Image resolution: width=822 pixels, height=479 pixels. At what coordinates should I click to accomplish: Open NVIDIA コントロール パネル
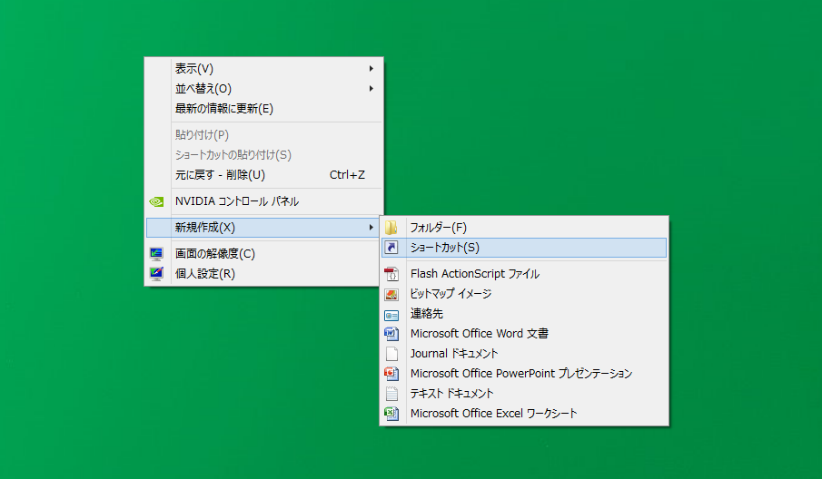pos(263,201)
